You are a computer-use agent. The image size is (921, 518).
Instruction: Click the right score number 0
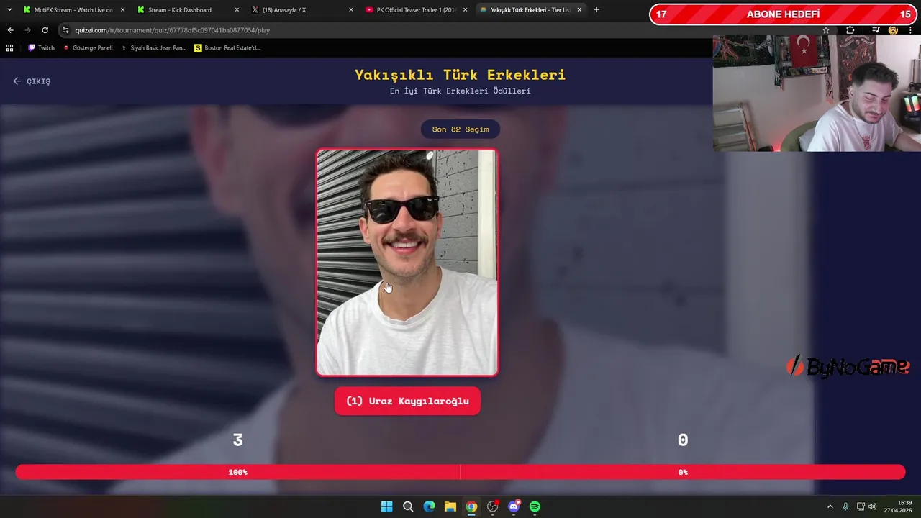click(683, 440)
